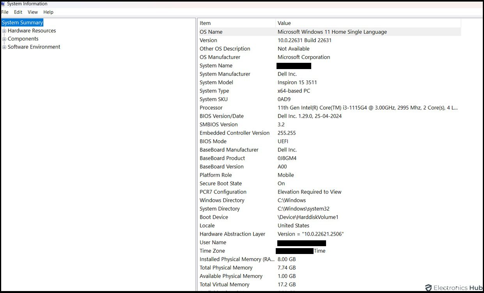Expand the Hardware Resources tree node

point(4,30)
